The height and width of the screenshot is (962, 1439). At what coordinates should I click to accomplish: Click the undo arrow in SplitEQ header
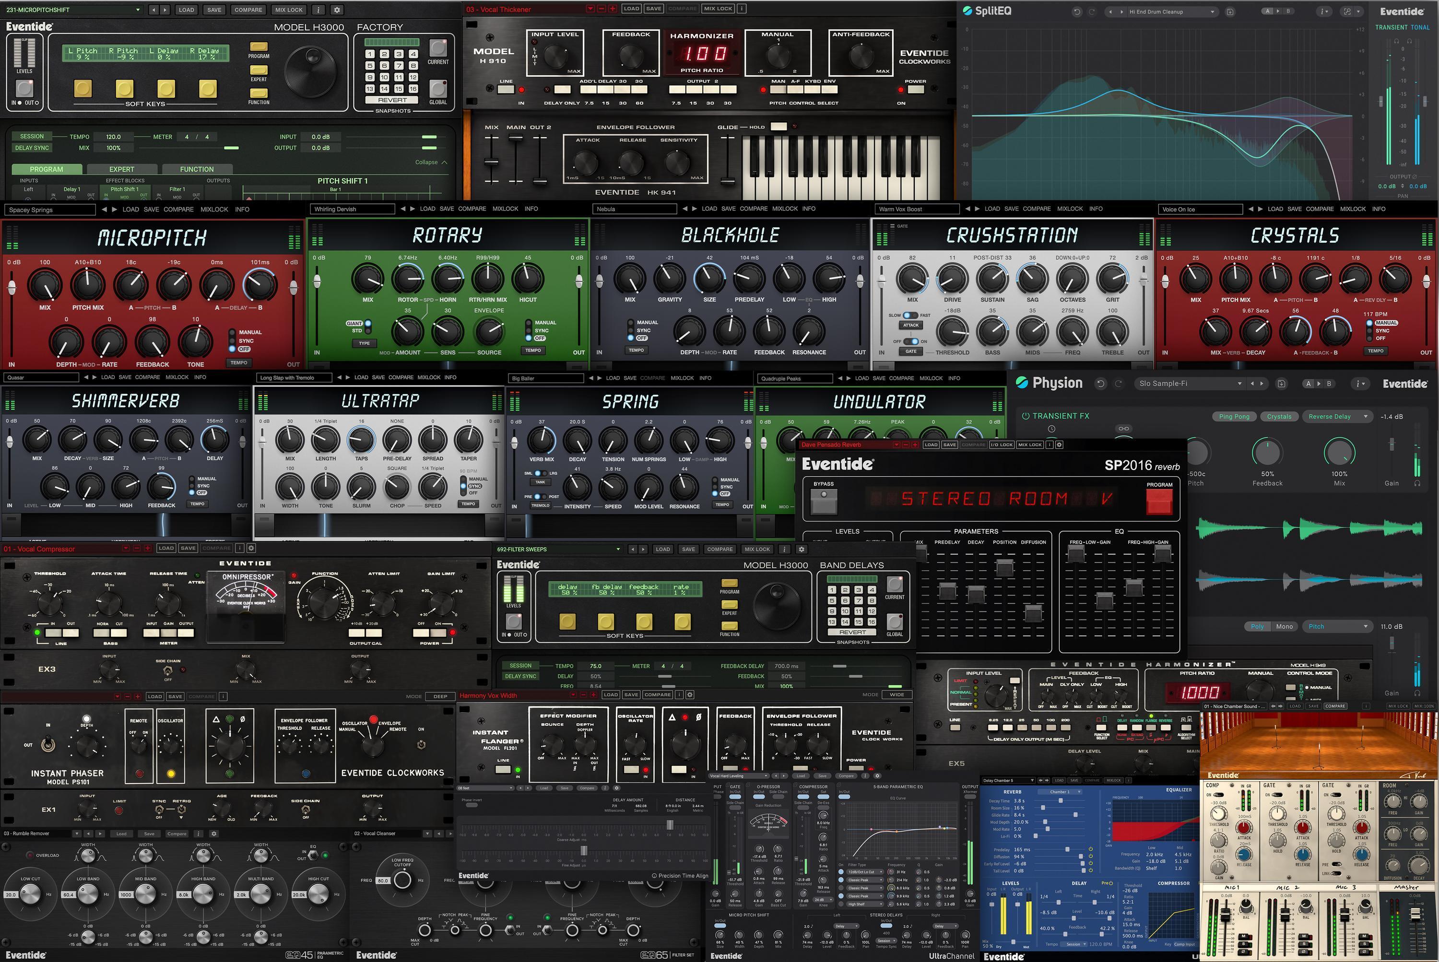tap(1076, 11)
